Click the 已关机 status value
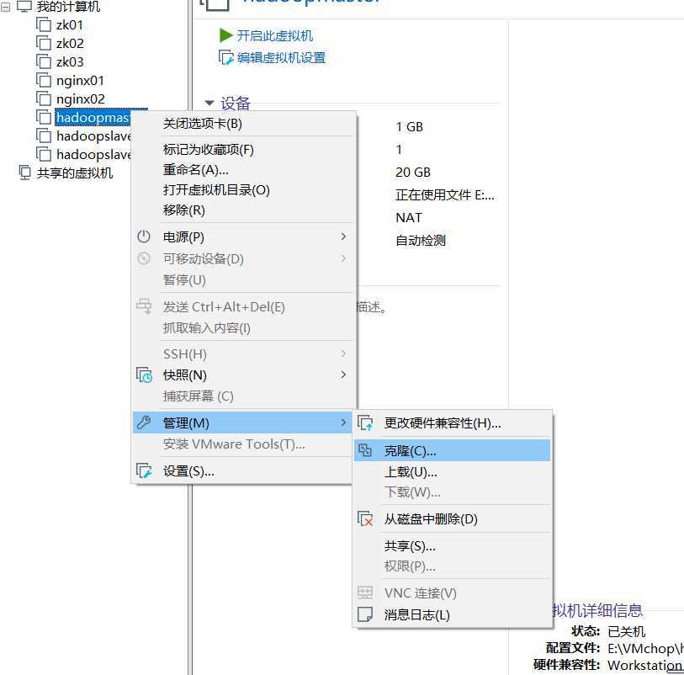This screenshot has height=675, width=684. pyautogui.click(x=627, y=631)
